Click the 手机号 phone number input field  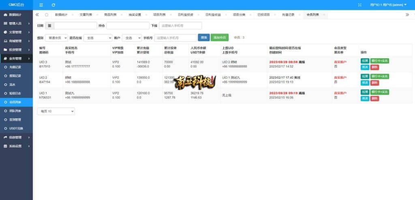(x=175, y=38)
